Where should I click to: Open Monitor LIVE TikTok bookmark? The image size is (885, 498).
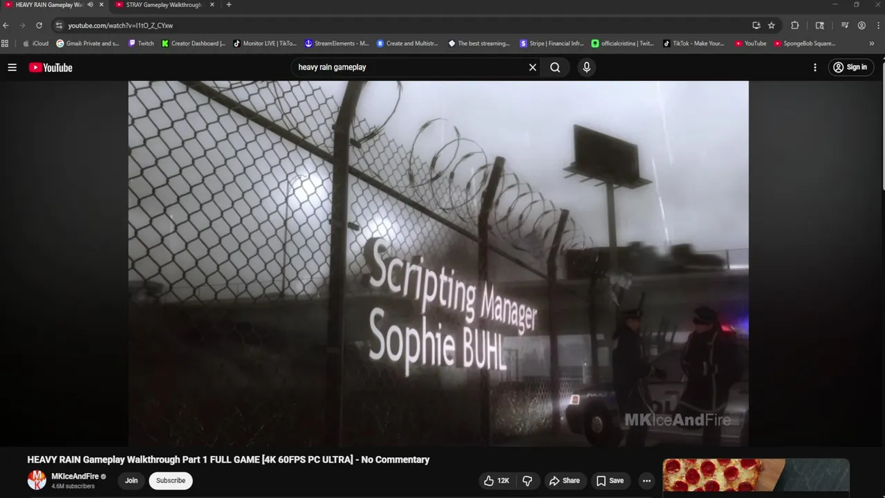[265, 44]
